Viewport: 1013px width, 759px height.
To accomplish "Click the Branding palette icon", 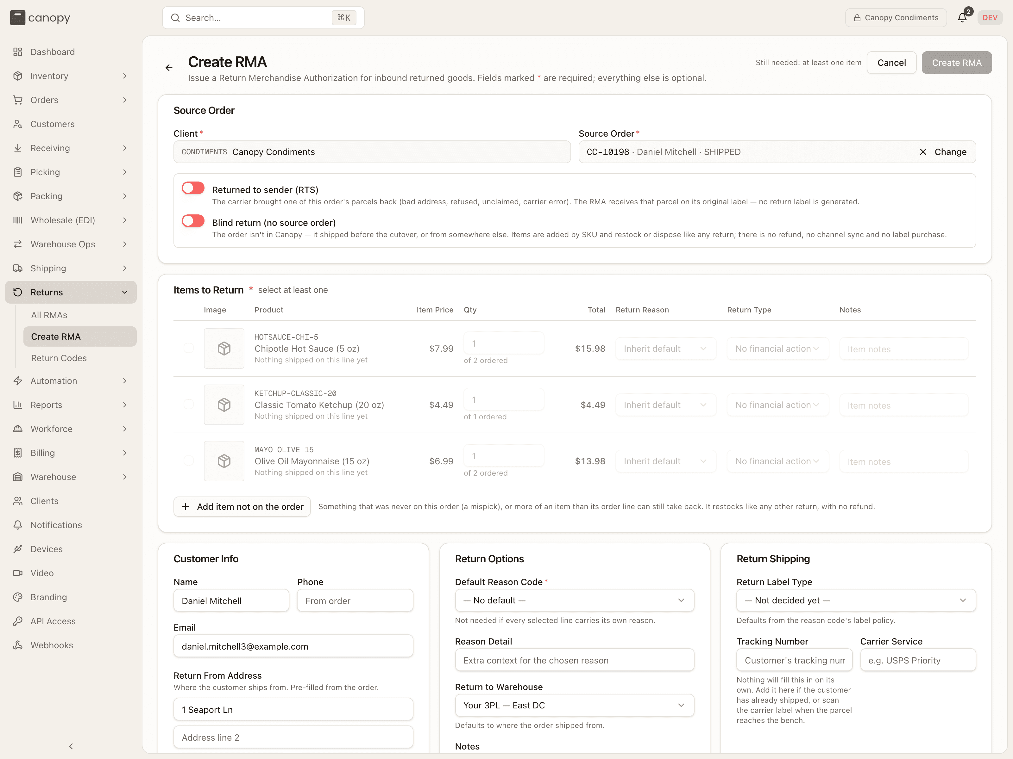I will [18, 597].
